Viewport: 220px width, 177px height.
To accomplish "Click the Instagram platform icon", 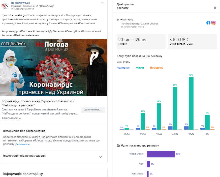I will pos(213,23).
